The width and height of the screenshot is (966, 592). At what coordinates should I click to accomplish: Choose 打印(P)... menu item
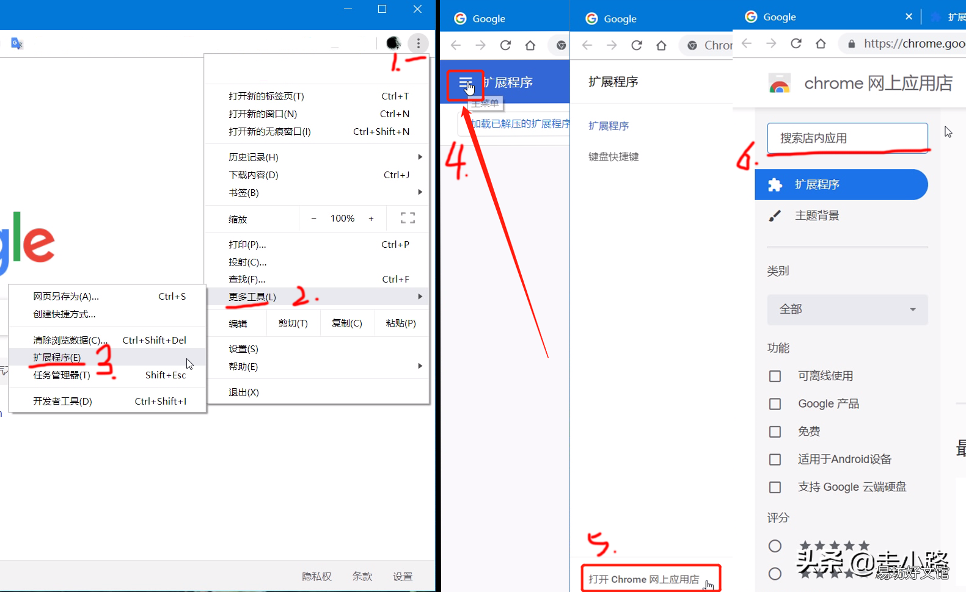[318, 244]
